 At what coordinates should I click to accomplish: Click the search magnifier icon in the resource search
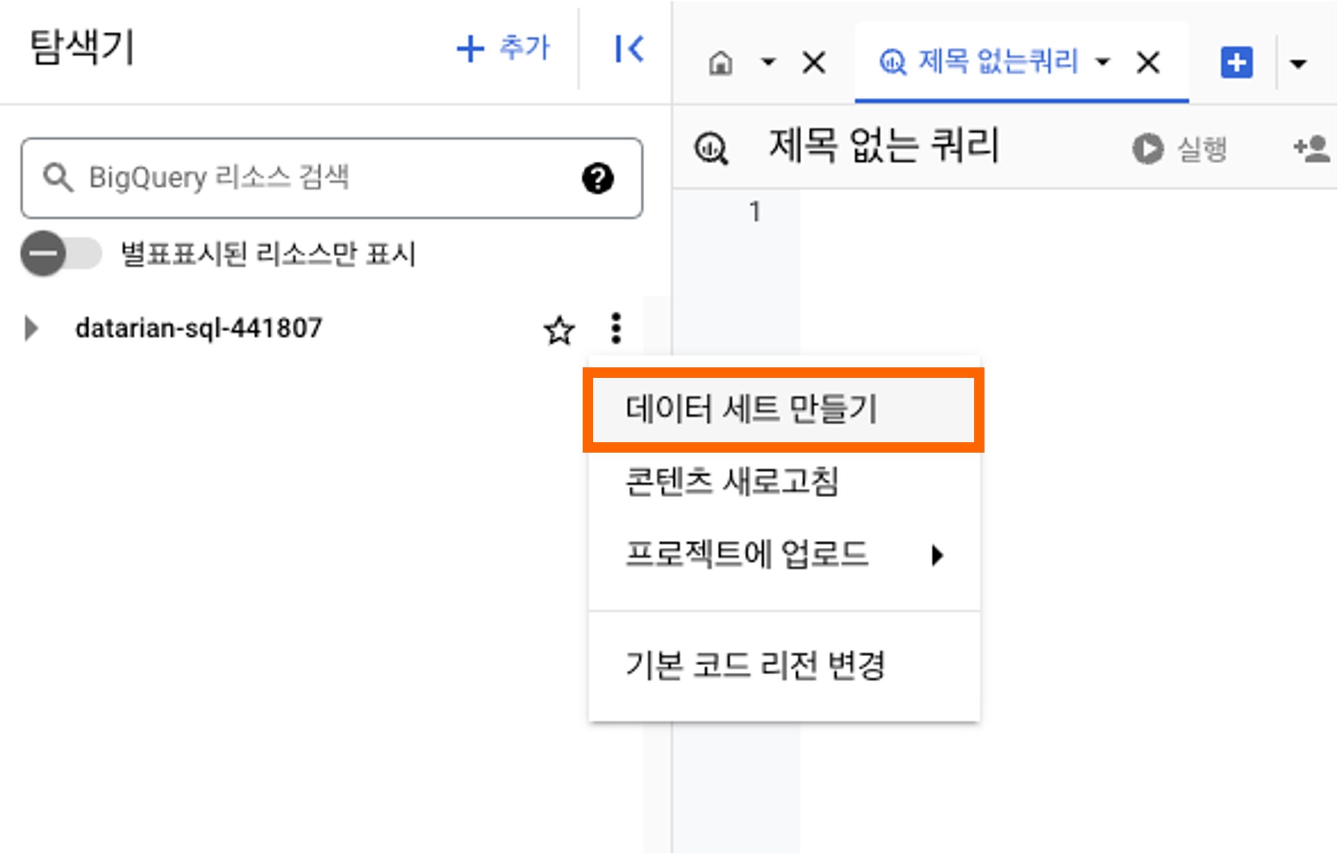58,178
